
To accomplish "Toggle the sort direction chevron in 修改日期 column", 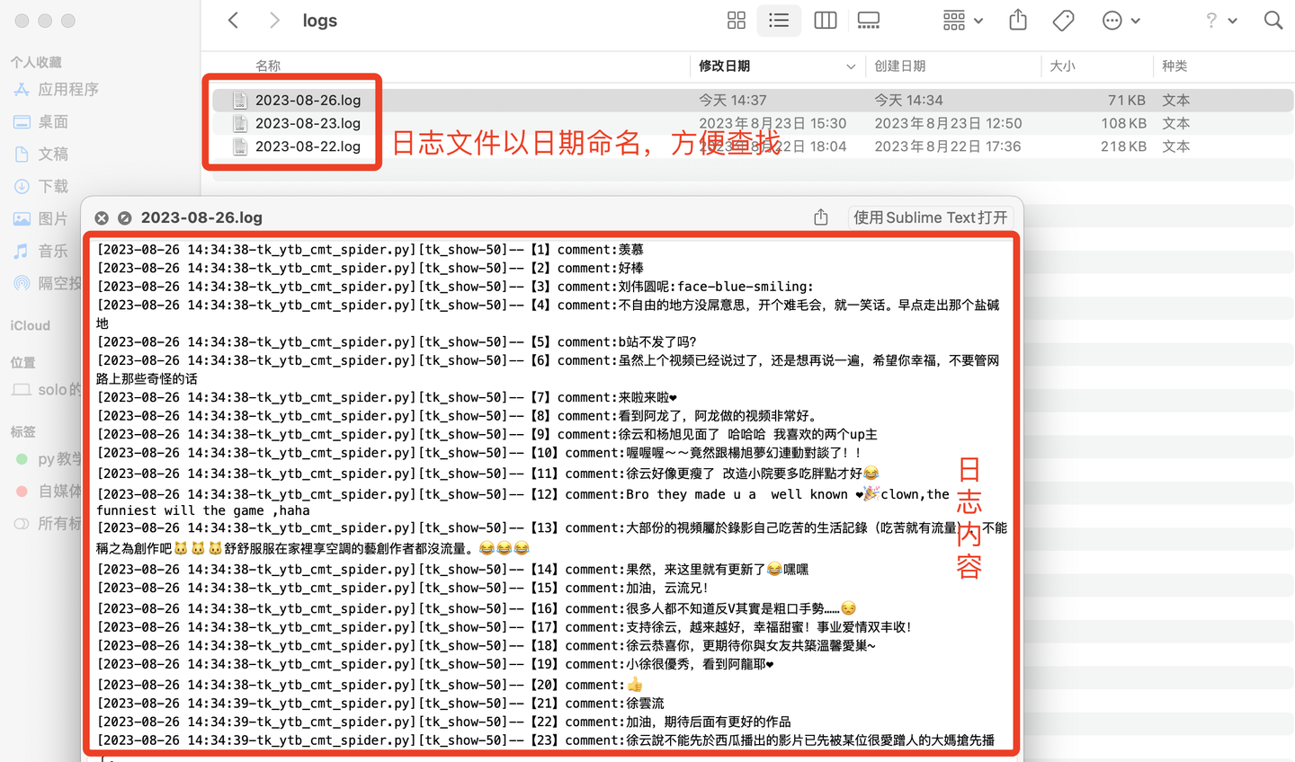I will [851, 66].
